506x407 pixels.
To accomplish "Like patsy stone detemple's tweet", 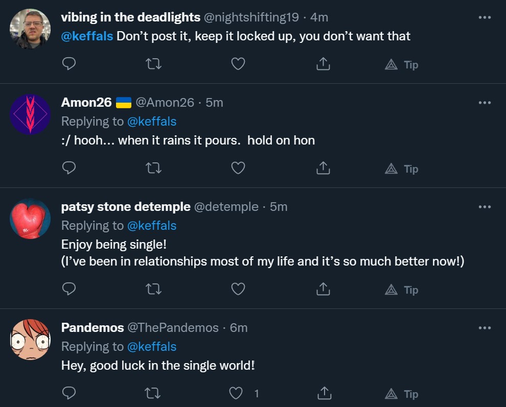I will tap(238, 290).
